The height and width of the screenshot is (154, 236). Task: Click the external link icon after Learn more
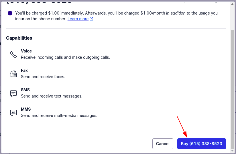(x=91, y=19)
